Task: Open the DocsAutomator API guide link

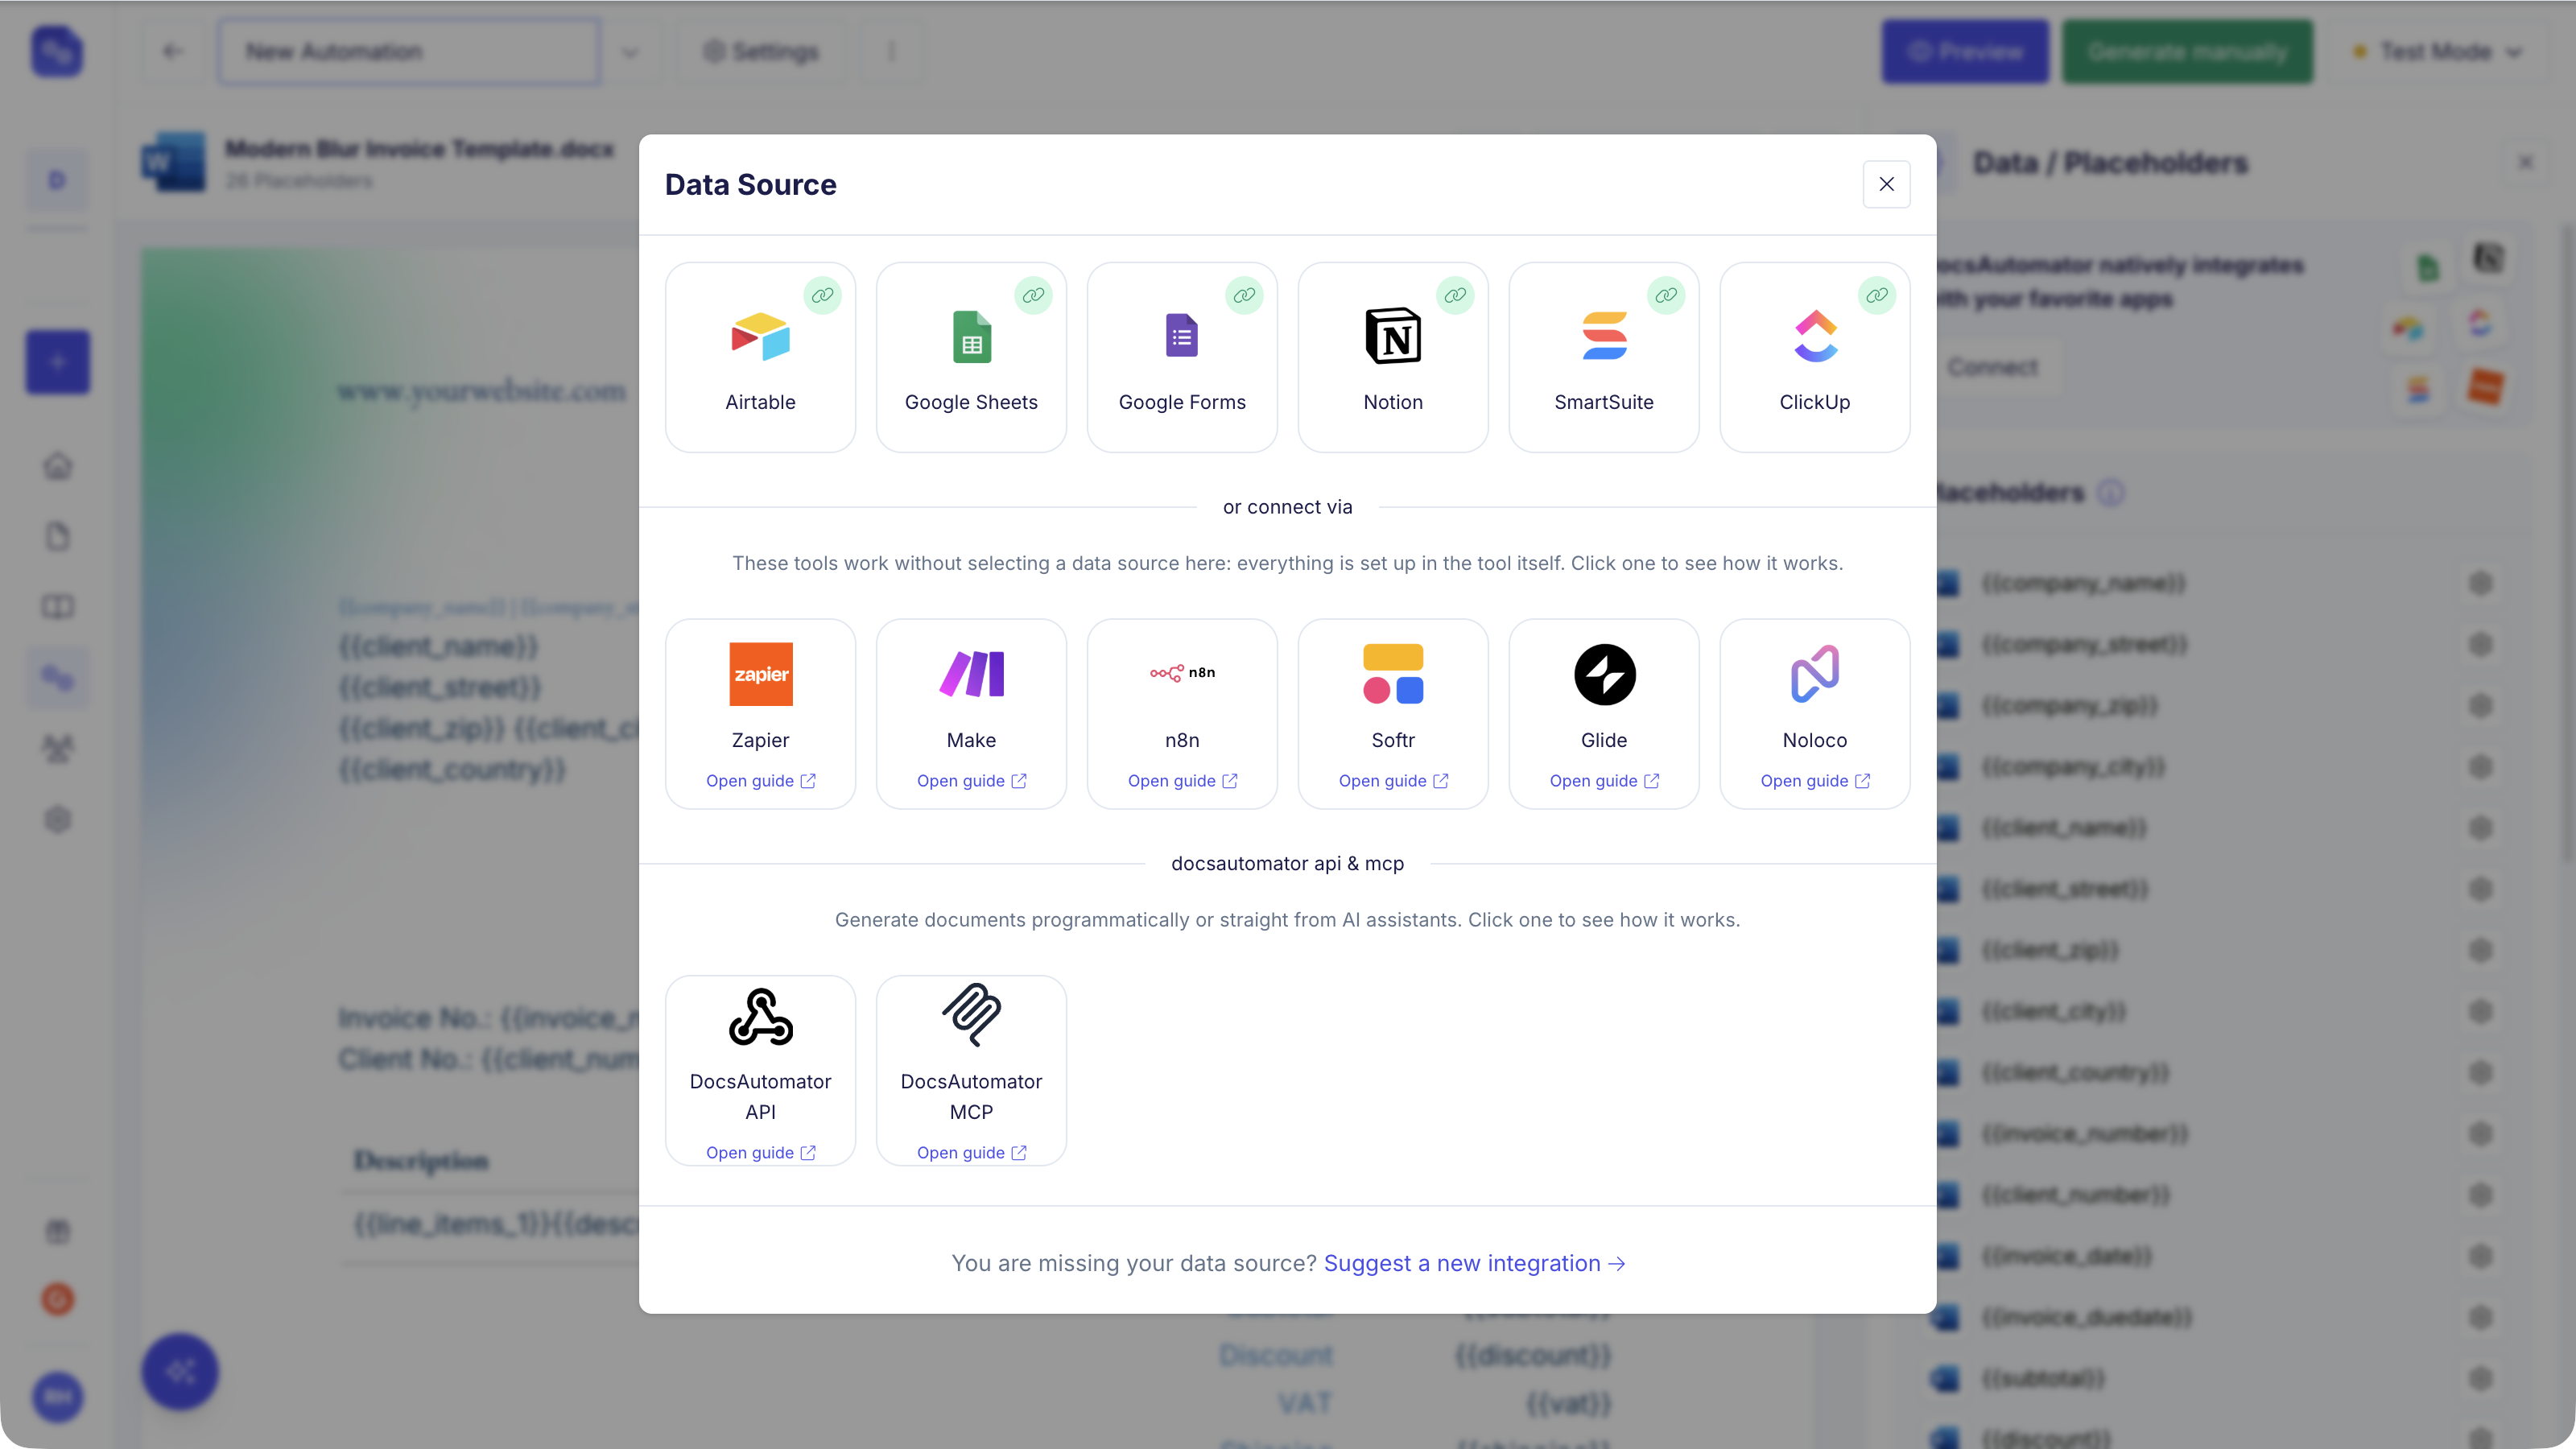Action: 761,1153
